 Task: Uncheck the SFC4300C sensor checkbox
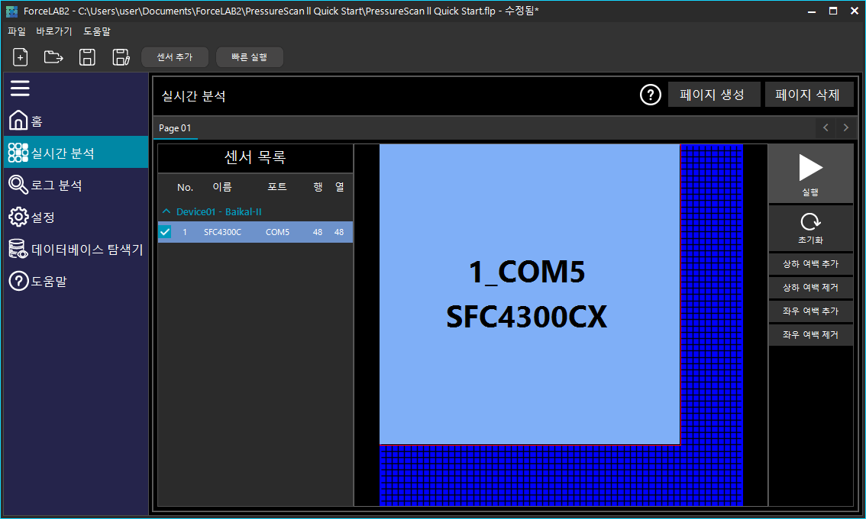tap(165, 232)
